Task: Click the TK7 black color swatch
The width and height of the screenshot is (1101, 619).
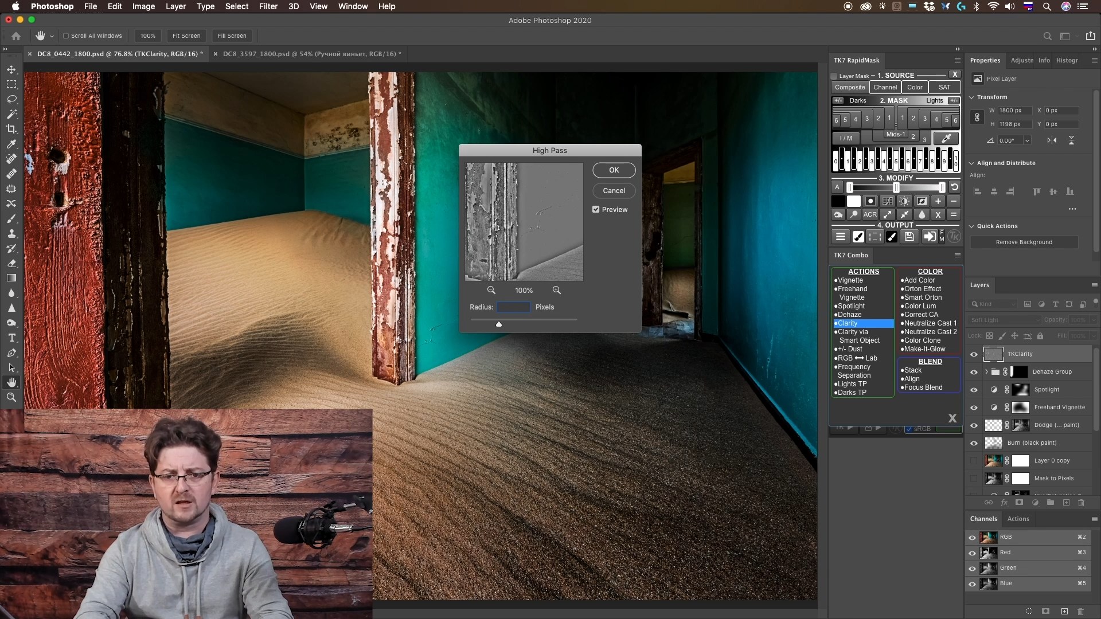Action: (x=838, y=201)
